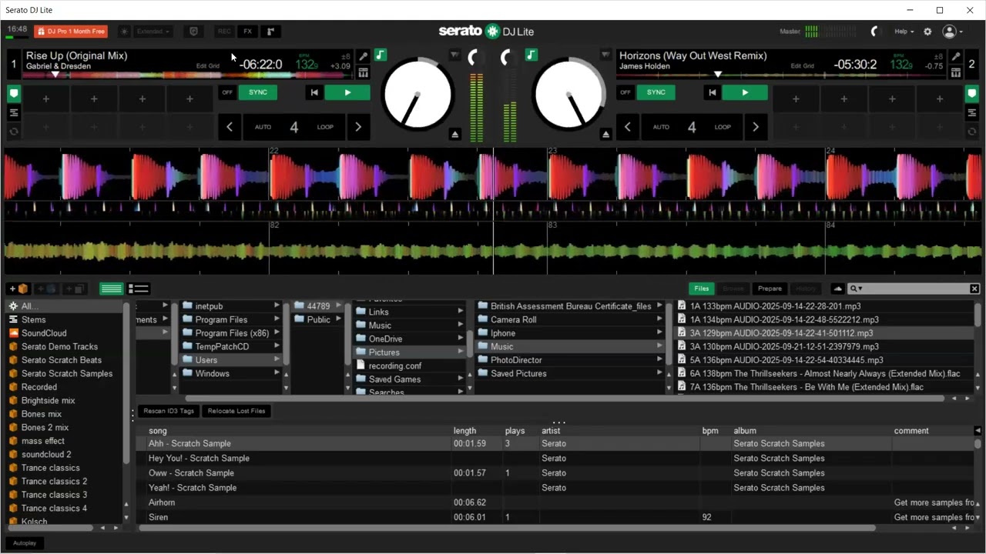Enable SYNC on deck 2

[x=656, y=92]
